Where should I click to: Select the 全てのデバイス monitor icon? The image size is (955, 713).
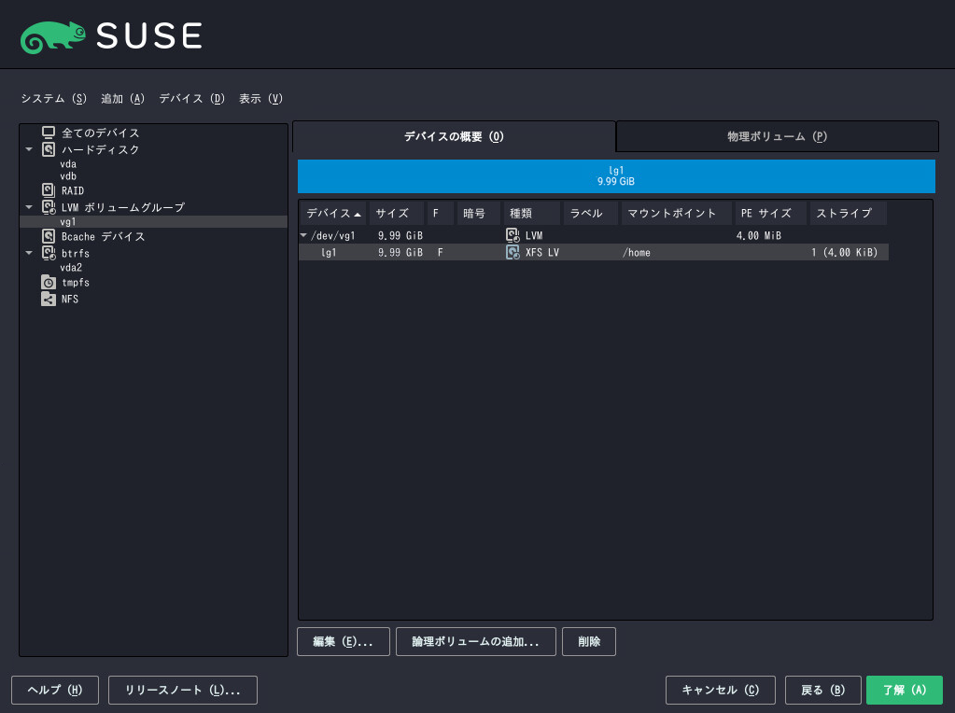click(49, 133)
